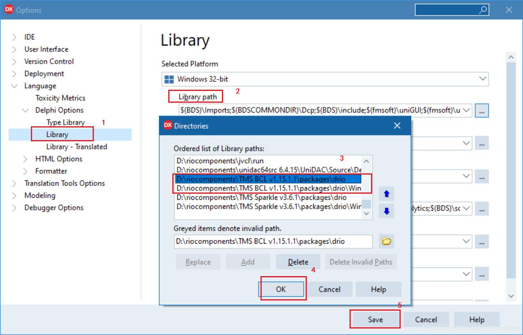Click Cancel in the Directories dialog
The image size is (523, 335).
pyautogui.click(x=330, y=289)
